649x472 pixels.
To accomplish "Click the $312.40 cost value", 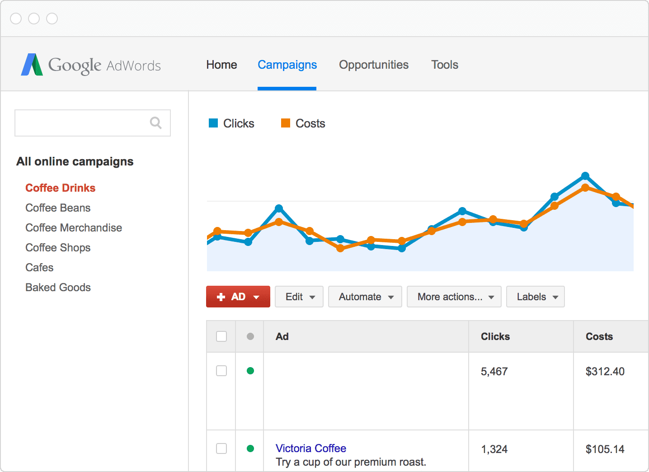I will (x=605, y=372).
